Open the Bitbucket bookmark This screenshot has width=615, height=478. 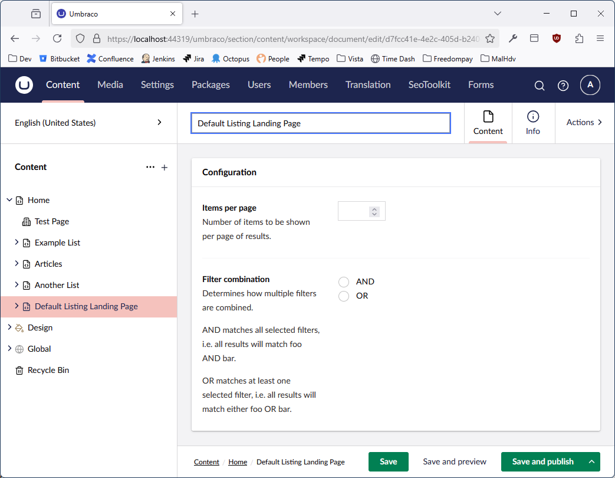[60, 59]
